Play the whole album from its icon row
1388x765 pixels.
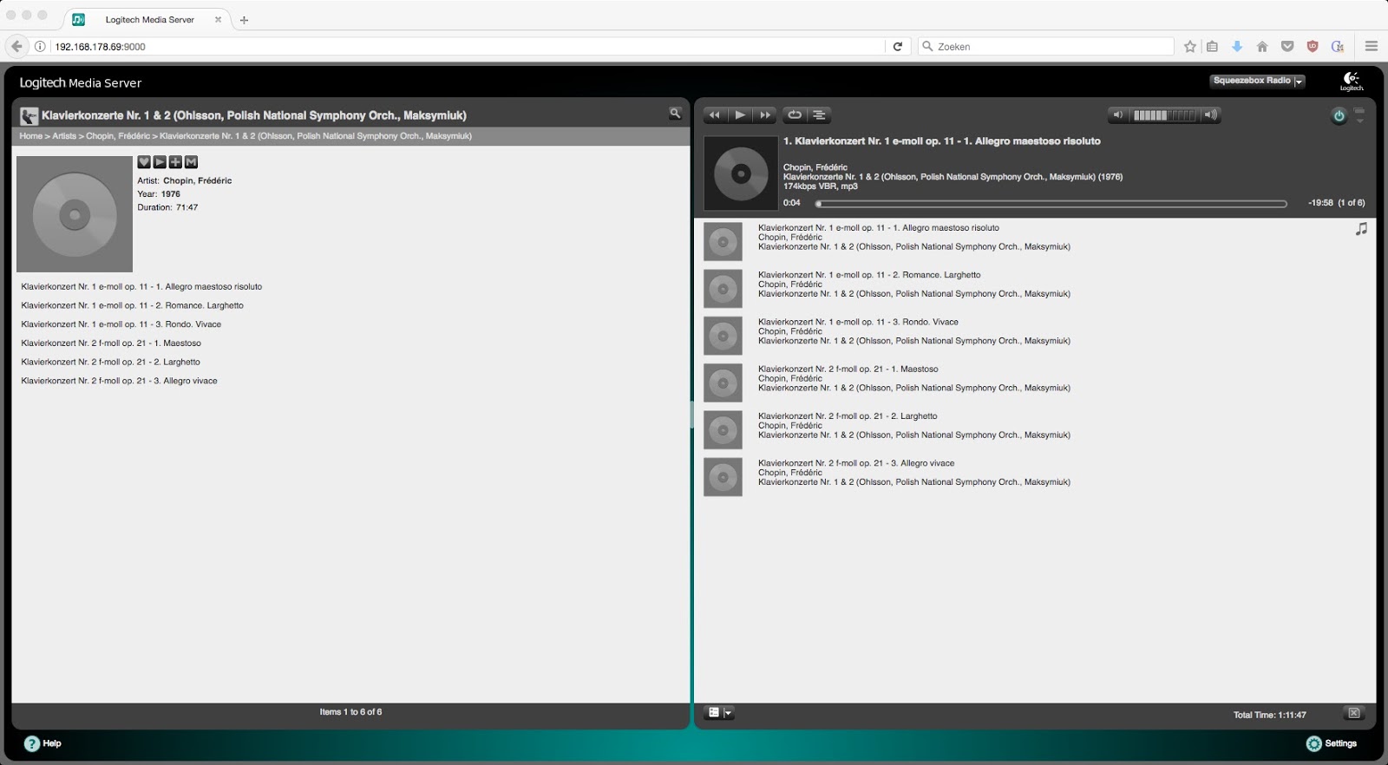tap(160, 162)
